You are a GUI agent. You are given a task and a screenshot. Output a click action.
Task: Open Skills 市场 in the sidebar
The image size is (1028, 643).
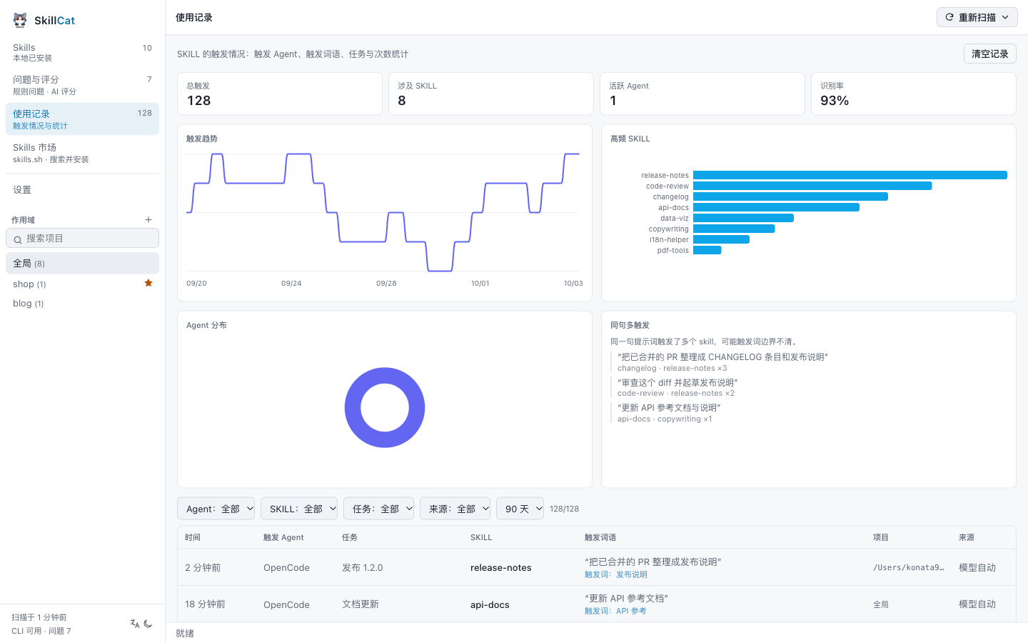[82, 153]
